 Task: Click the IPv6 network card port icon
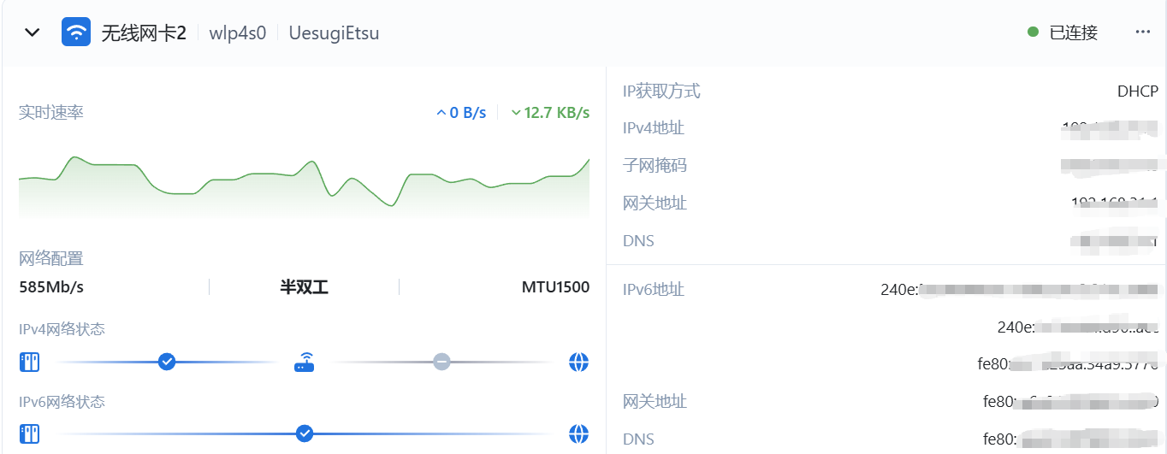coord(30,433)
